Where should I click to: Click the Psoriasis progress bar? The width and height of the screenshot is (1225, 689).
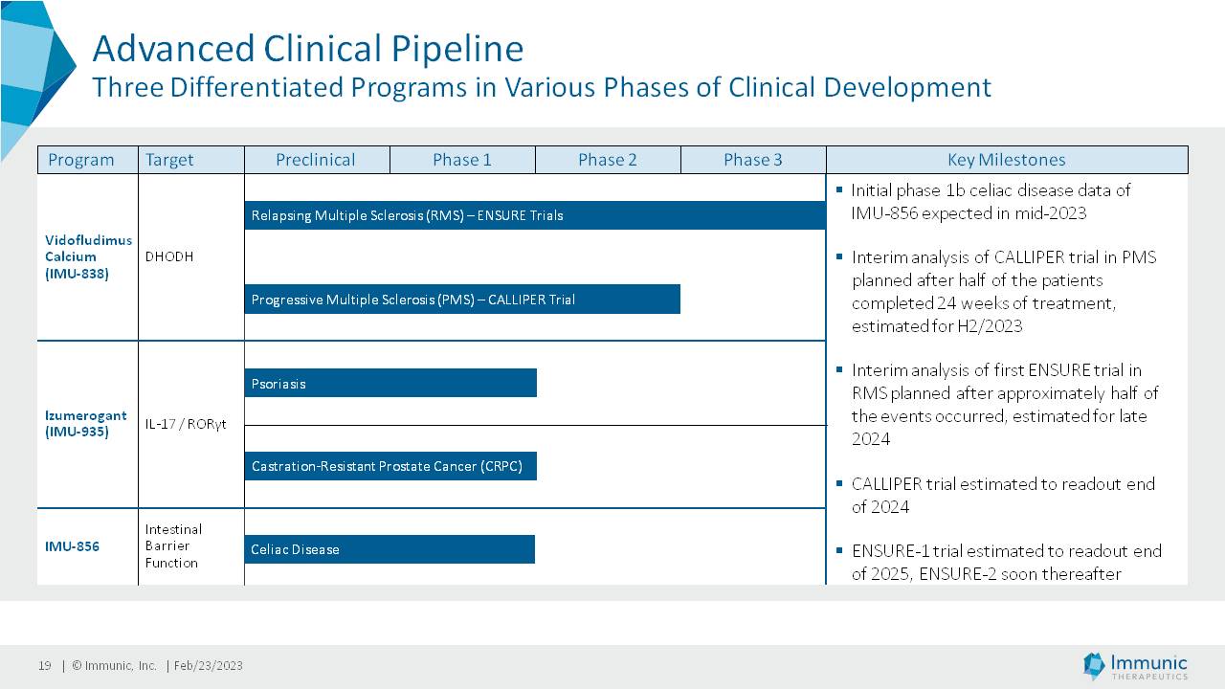coord(390,383)
